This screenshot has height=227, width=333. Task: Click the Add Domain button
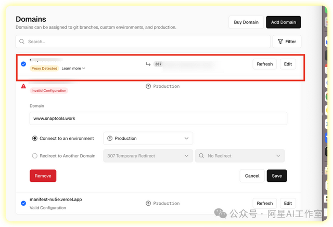283,22
